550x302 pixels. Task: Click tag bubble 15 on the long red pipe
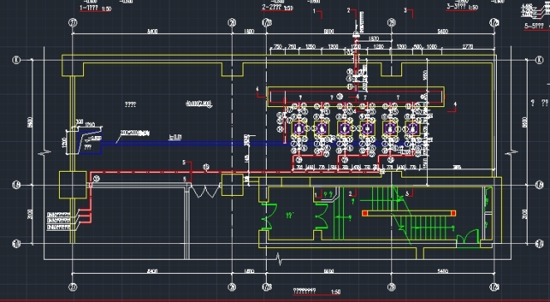click(x=206, y=167)
